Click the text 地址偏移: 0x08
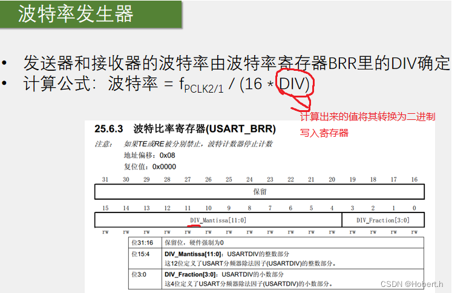Screen dimensions: 452x293 tap(149, 156)
